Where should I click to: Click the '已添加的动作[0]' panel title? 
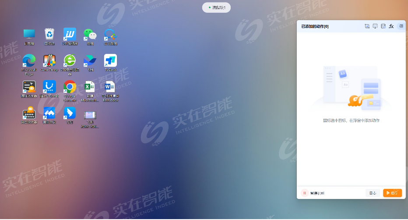[x=315, y=26]
